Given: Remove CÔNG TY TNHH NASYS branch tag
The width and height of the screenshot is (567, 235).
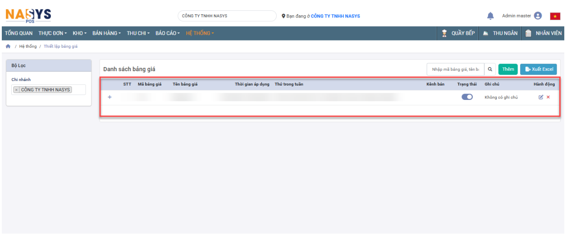Looking at the screenshot, I should pyautogui.click(x=17, y=90).
